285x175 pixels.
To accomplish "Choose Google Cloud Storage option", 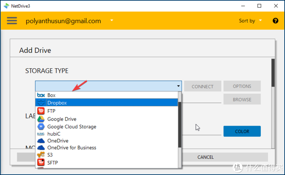I will 106,126.
